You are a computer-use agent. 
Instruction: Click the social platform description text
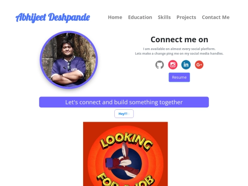[x=179, y=49]
